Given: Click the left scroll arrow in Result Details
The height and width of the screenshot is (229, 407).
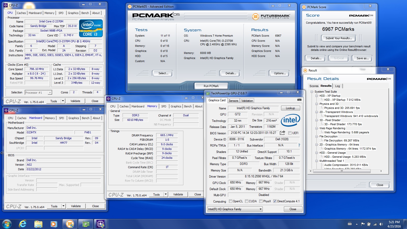Looking at the screenshot, I should (310, 171).
